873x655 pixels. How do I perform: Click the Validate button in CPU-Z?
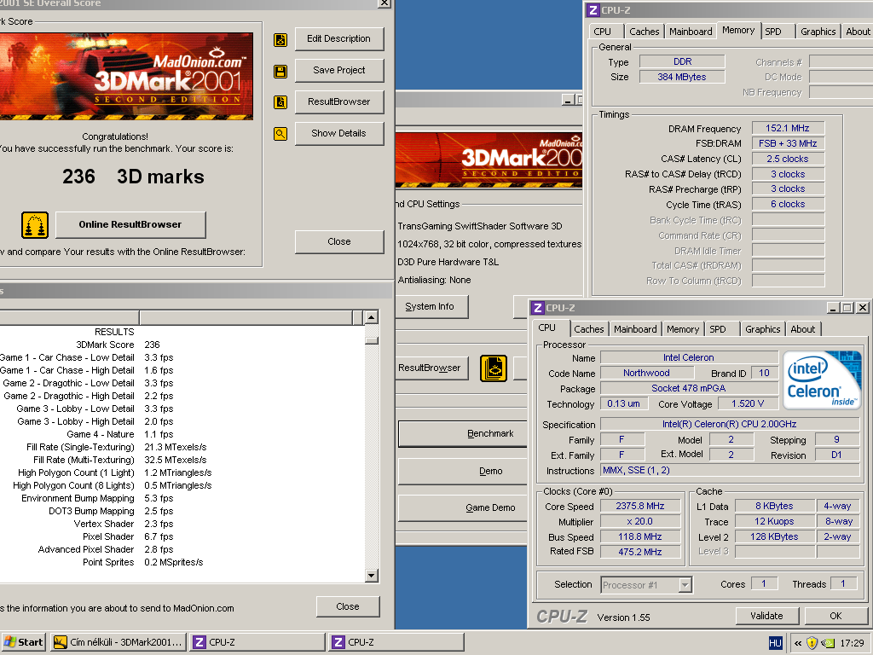(766, 616)
